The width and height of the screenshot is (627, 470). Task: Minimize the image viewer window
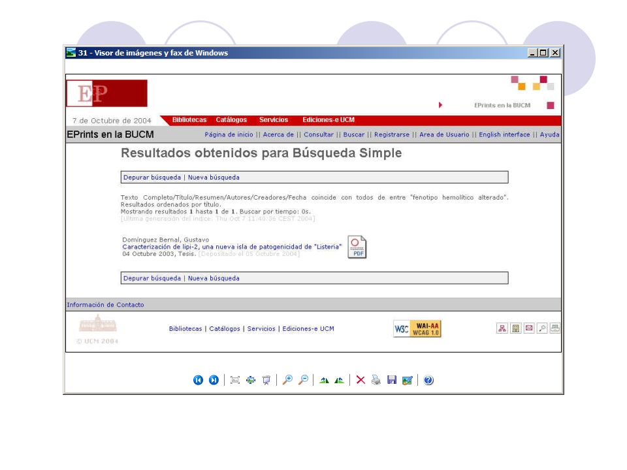[533, 53]
